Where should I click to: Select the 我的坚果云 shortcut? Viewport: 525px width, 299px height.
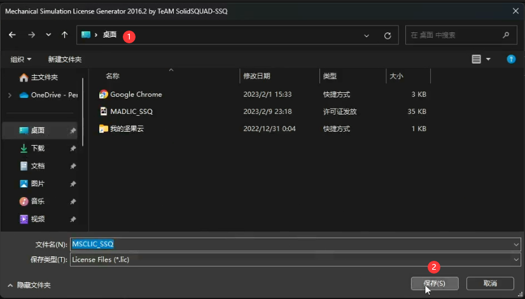[x=127, y=129]
